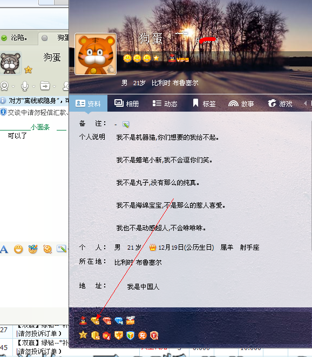The width and height of the screenshot is (312, 357).
Task: Open the 游戏 games tab
Action: click(280, 104)
